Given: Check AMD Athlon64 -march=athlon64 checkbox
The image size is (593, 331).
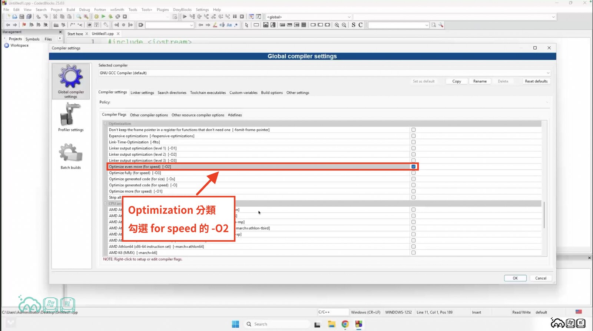Looking at the screenshot, I should (413, 247).
